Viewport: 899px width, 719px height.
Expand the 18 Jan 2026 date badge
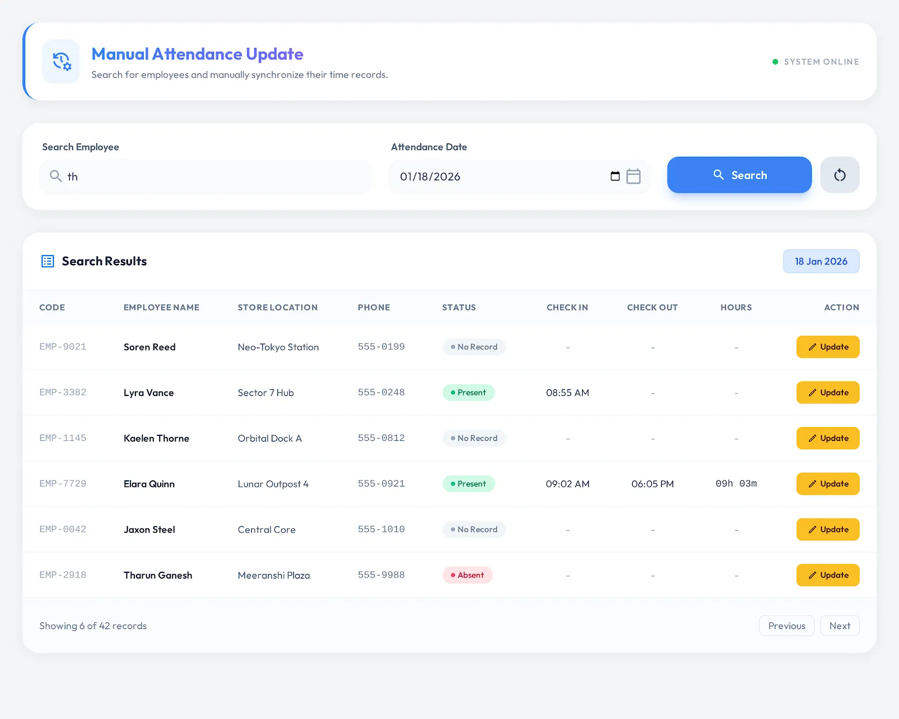821,261
